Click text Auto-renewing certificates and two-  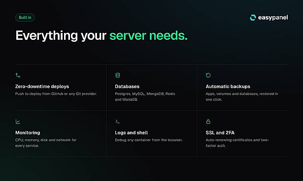click(237, 140)
